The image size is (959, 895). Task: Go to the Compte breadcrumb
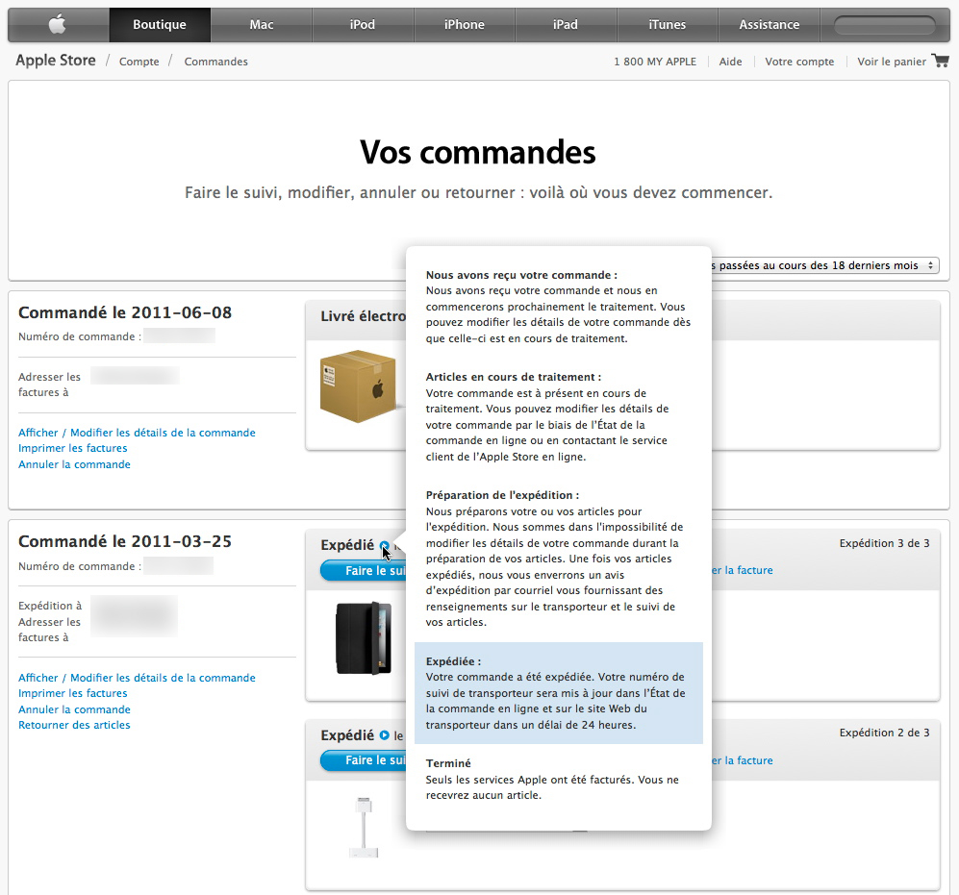pyautogui.click(x=139, y=62)
